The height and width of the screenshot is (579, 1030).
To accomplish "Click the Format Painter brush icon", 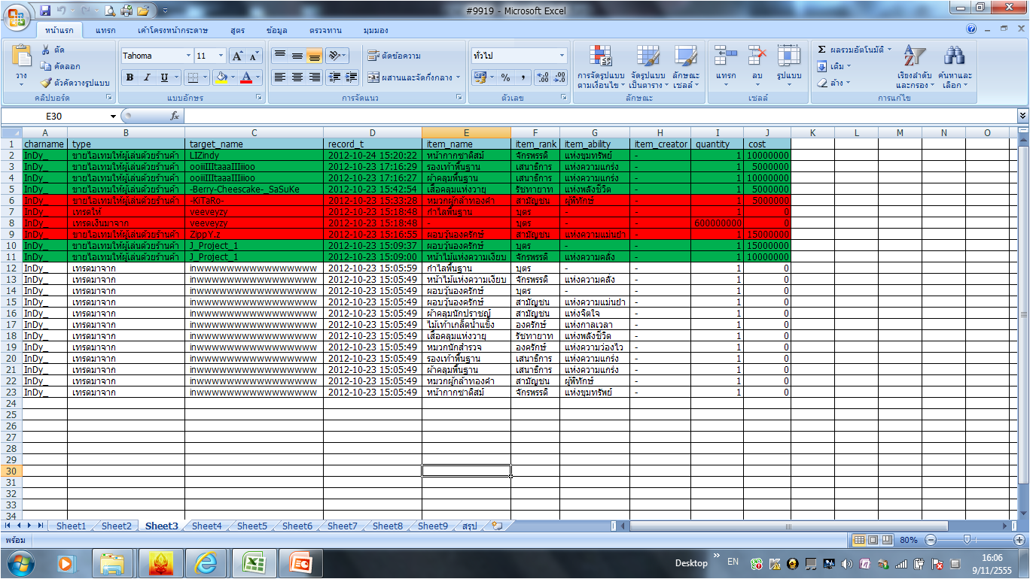I will 47,83.
